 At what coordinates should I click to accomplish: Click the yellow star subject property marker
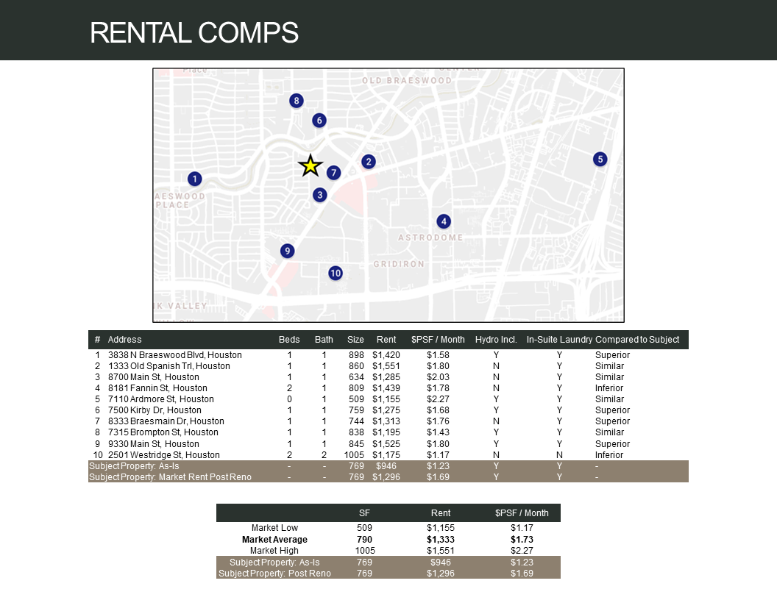(x=311, y=165)
